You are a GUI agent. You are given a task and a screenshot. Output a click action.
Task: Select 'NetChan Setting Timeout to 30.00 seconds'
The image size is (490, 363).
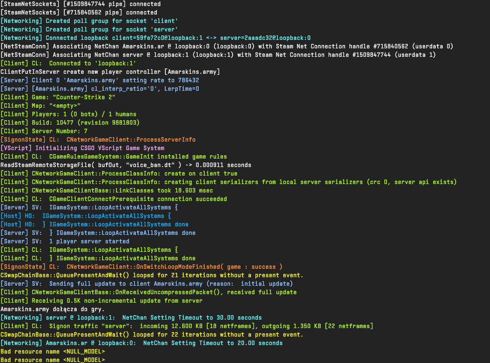click(x=131, y=317)
